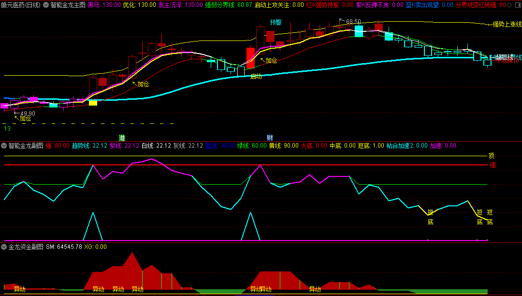Click the 智能金龙主图 indicator name
Screen dimensions: 522x296
tap(68, 5)
